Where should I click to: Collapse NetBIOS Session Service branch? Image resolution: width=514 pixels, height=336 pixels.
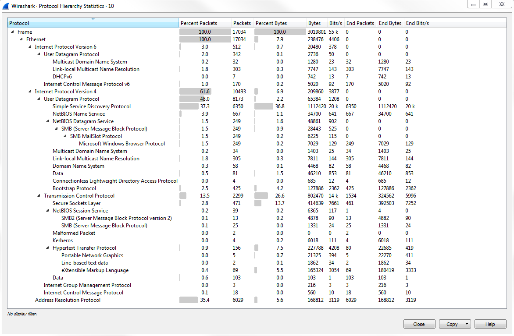click(48, 211)
